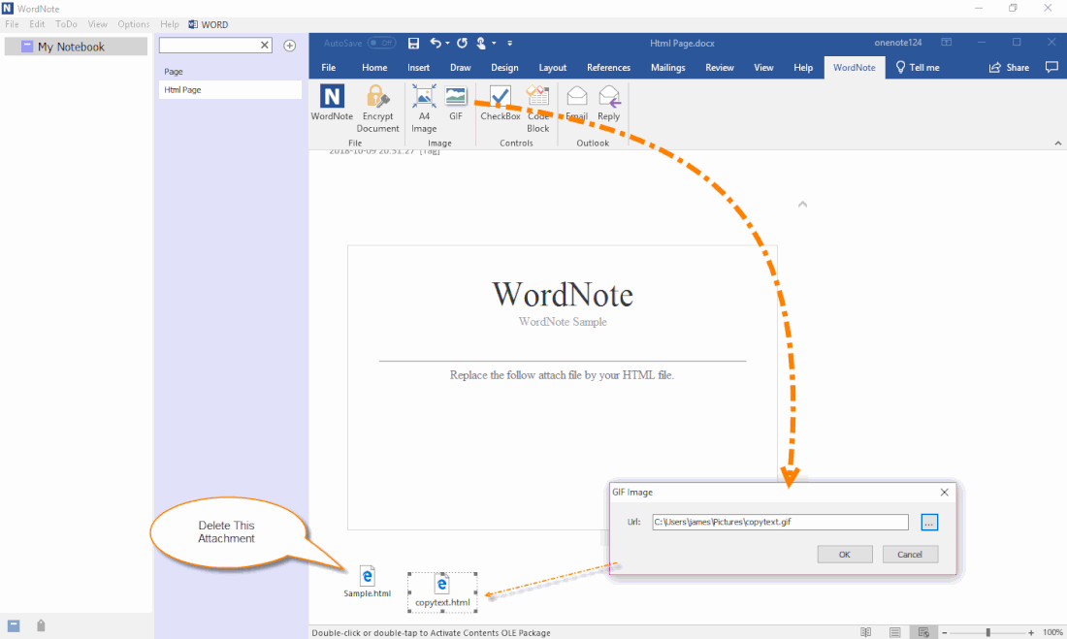Browse for a file with the ... button

point(929,522)
